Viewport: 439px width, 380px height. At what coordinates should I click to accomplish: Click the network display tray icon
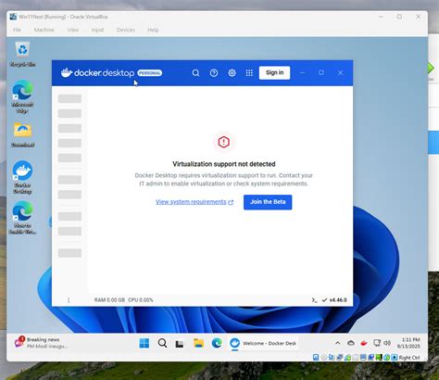(x=377, y=343)
